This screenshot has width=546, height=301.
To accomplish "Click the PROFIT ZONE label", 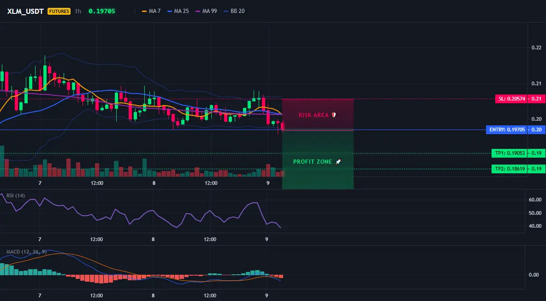I will (x=312, y=162).
